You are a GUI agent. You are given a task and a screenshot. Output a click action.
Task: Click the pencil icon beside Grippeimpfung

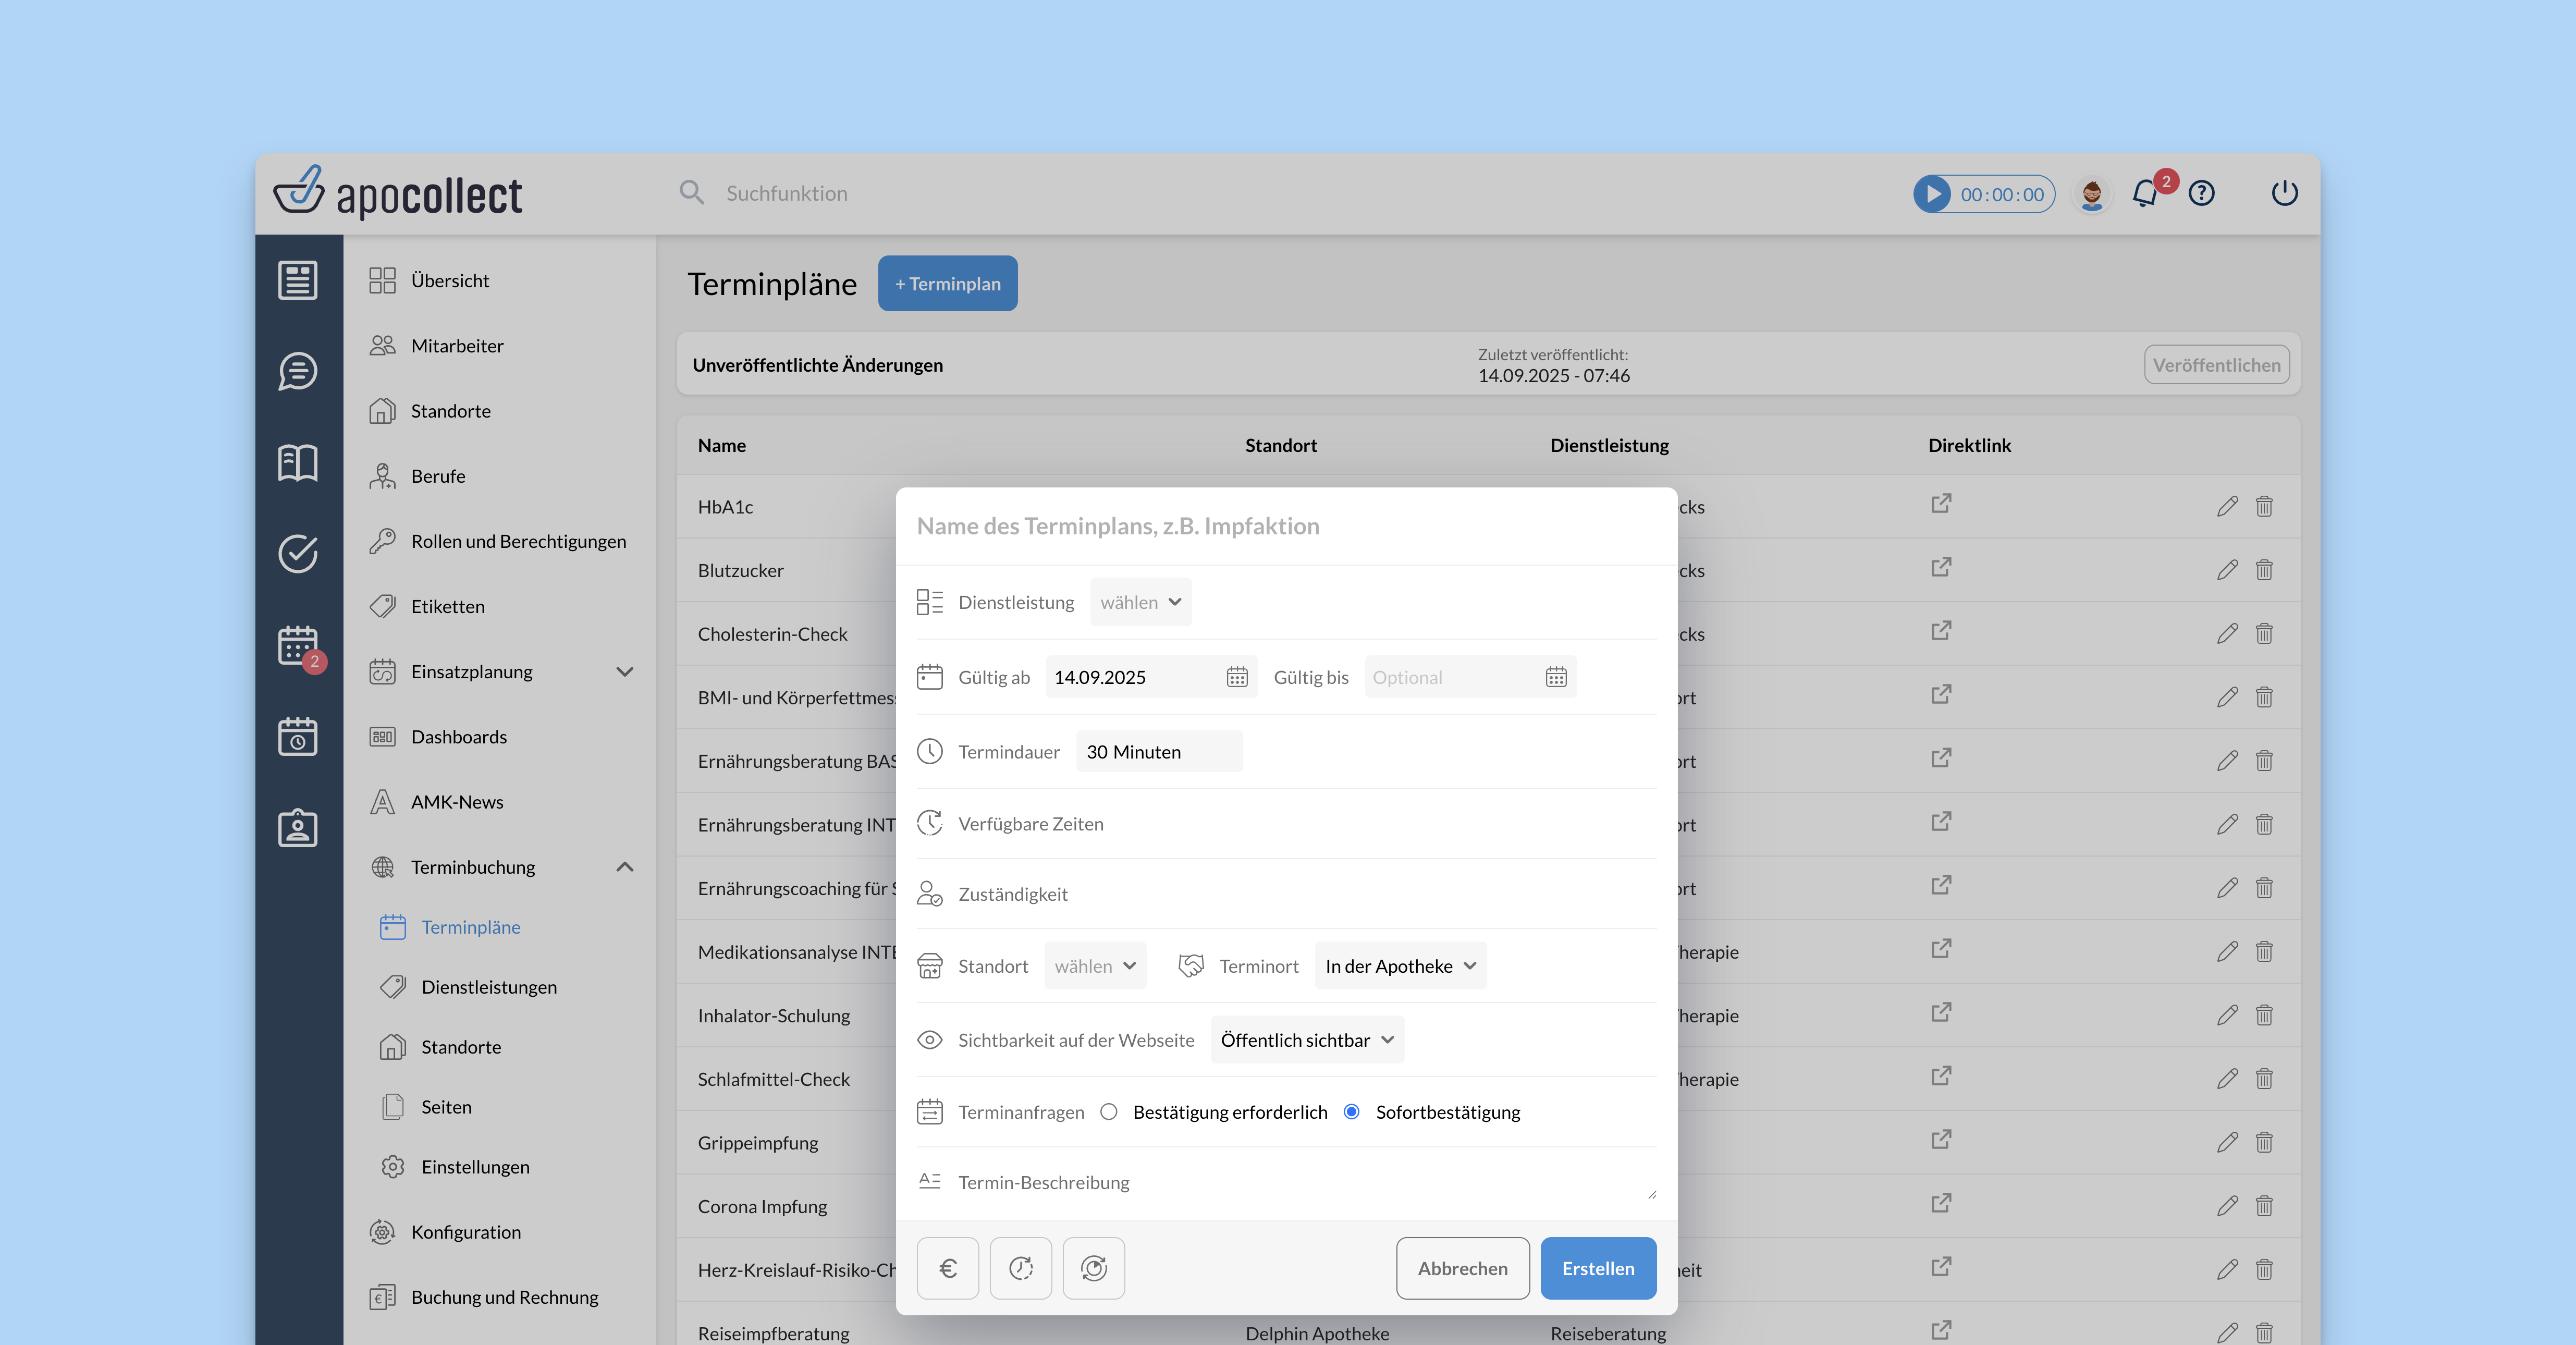[x=2227, y=1141]
